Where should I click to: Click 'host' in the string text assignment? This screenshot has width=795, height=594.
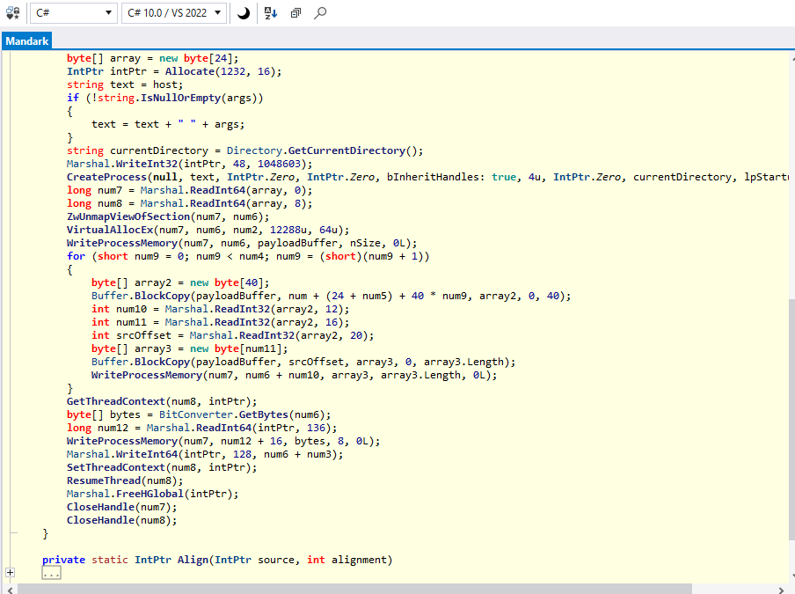pyautogui.click(x=164, y=84)
